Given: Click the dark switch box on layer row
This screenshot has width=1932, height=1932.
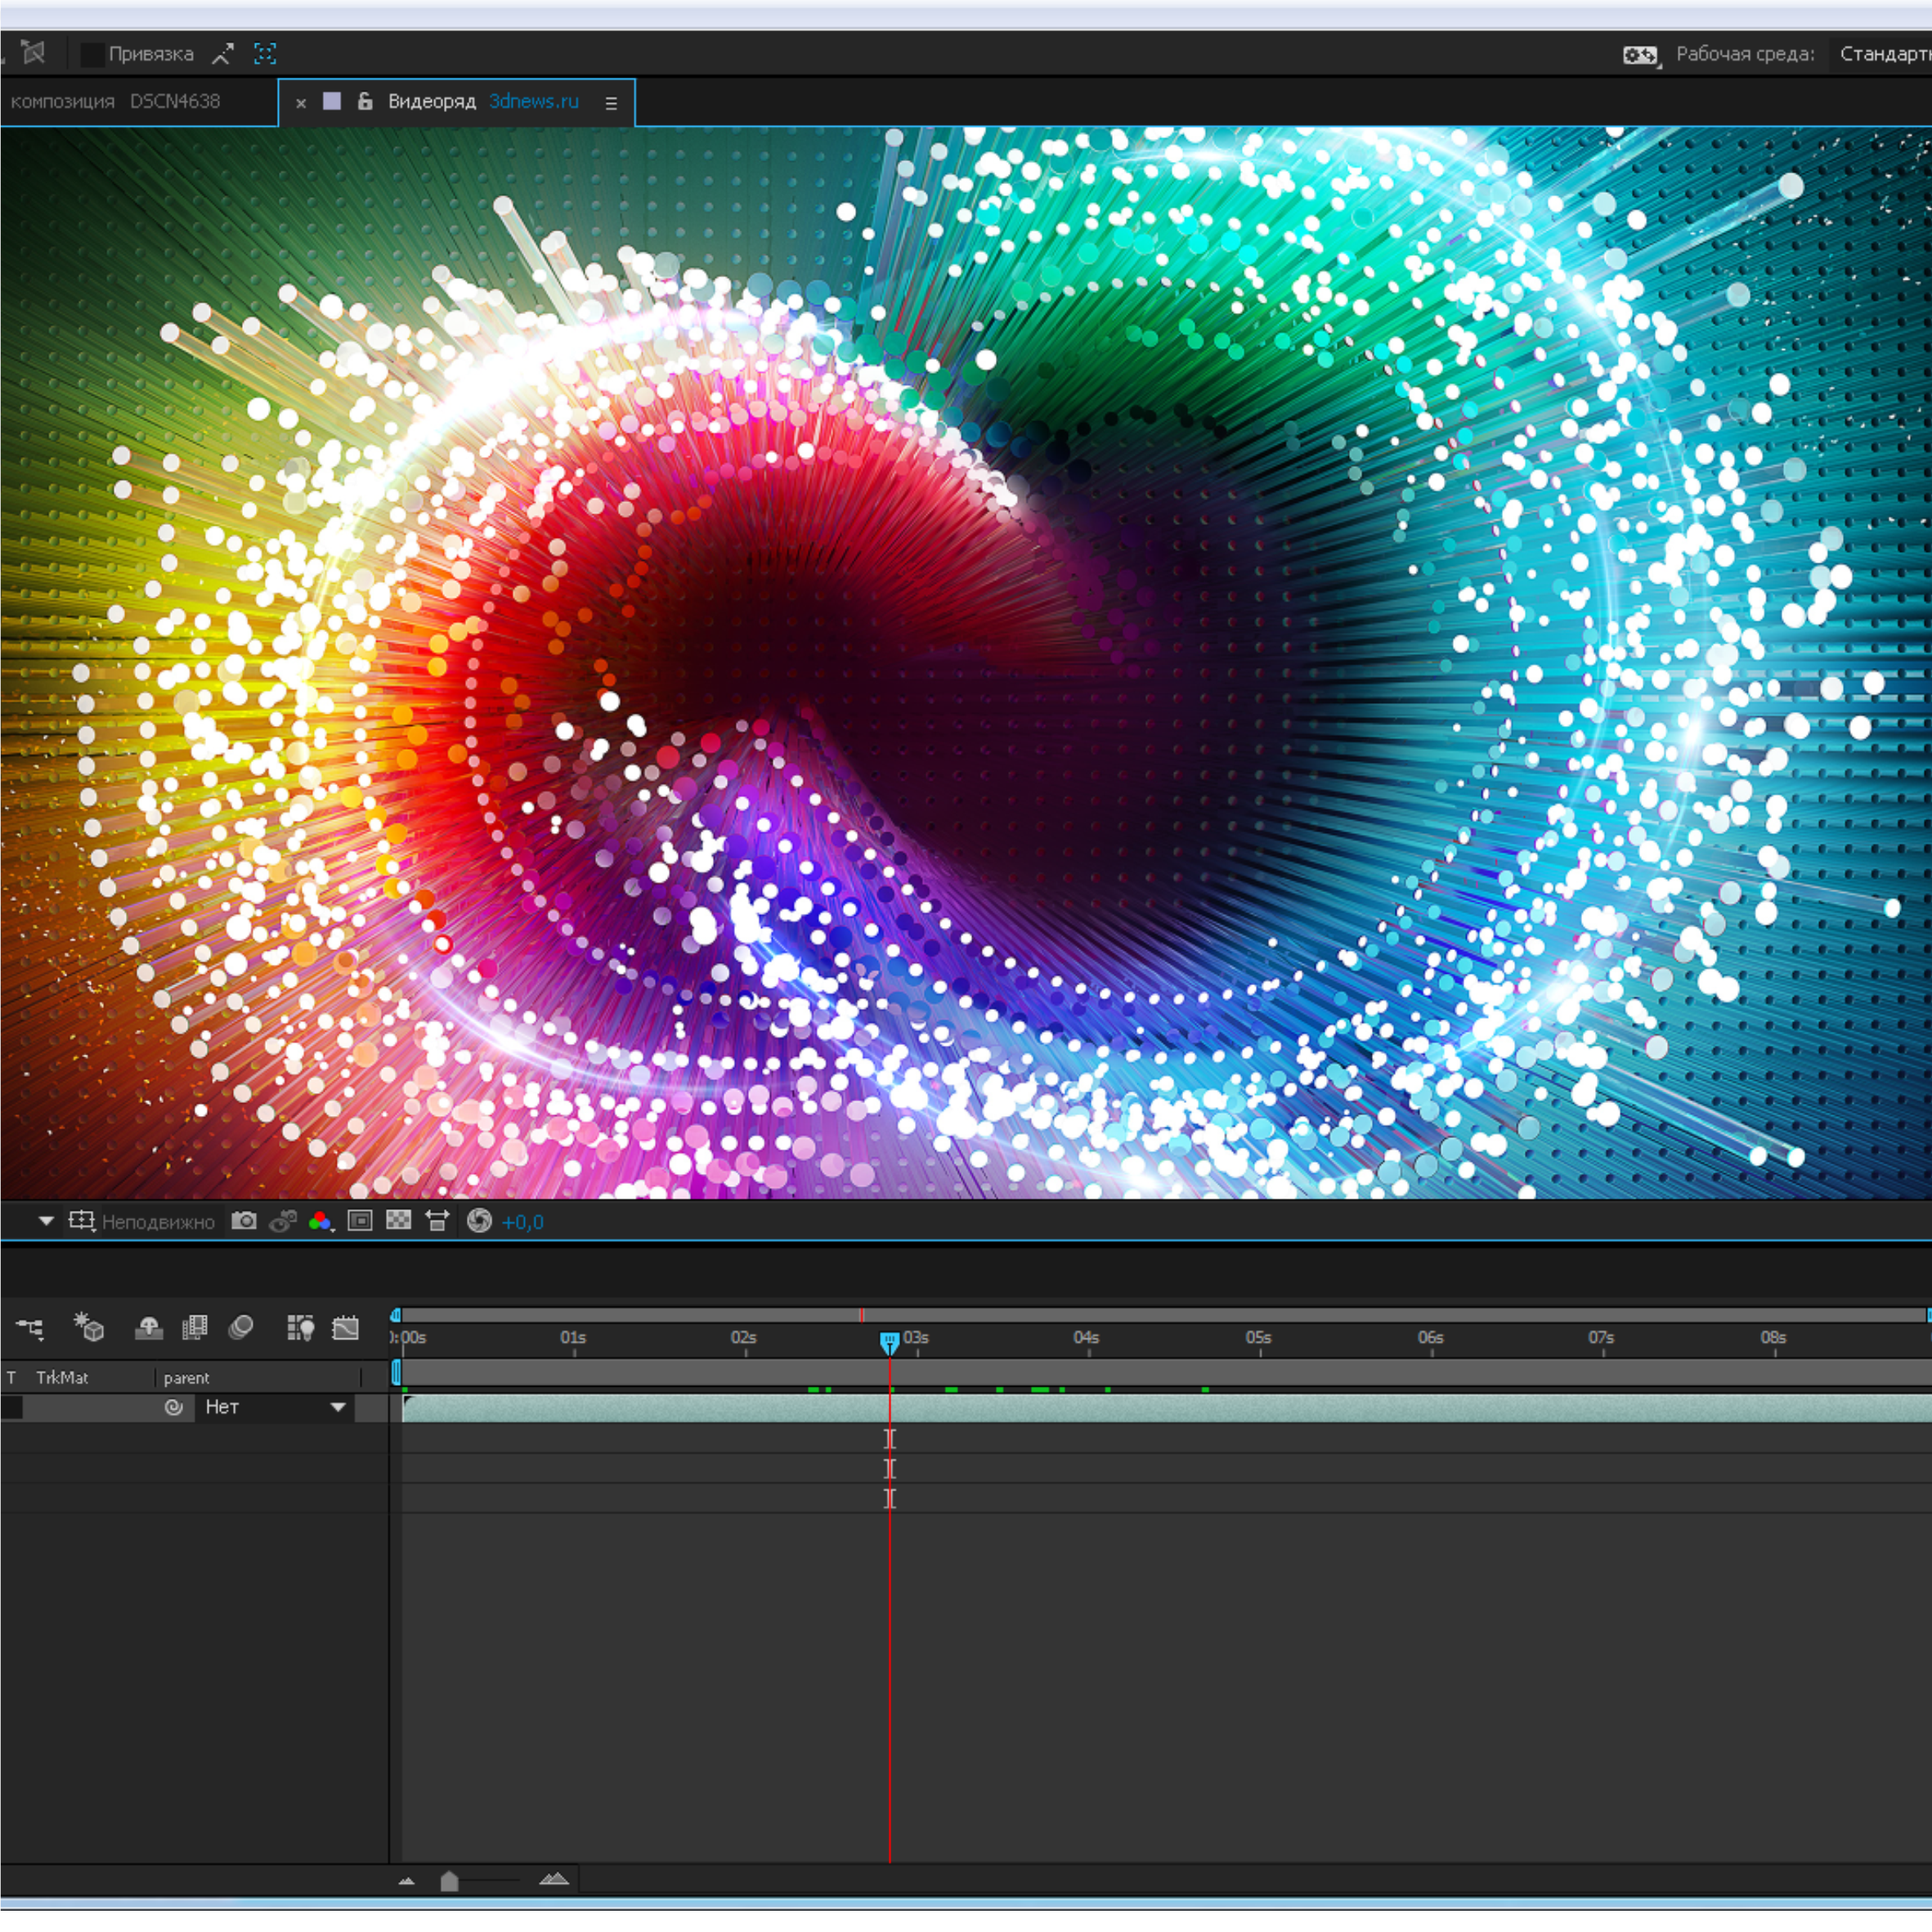Looking at the screenshot, I should 11,1408.
